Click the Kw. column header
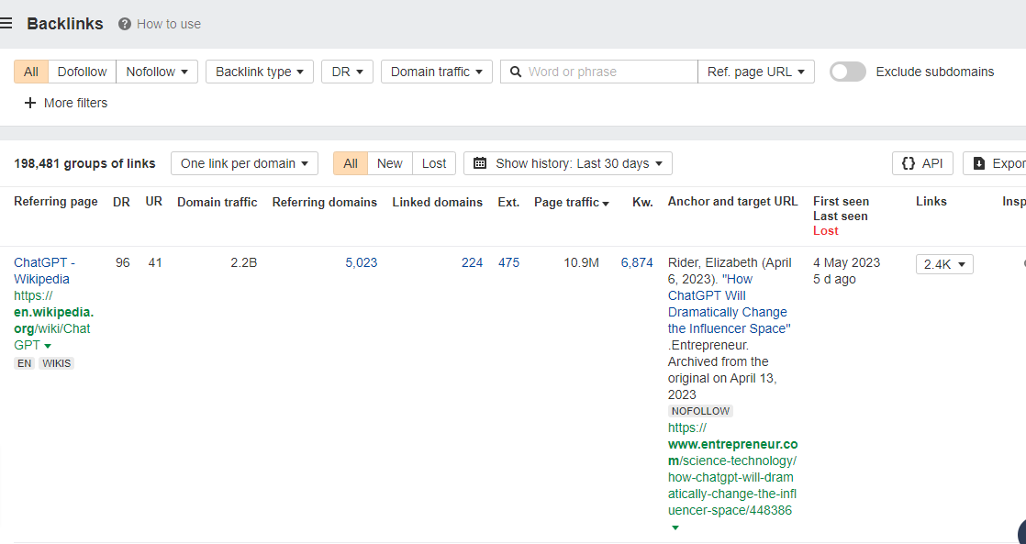The width and height of the screenshot is (1026, 544). coord(642,203)
